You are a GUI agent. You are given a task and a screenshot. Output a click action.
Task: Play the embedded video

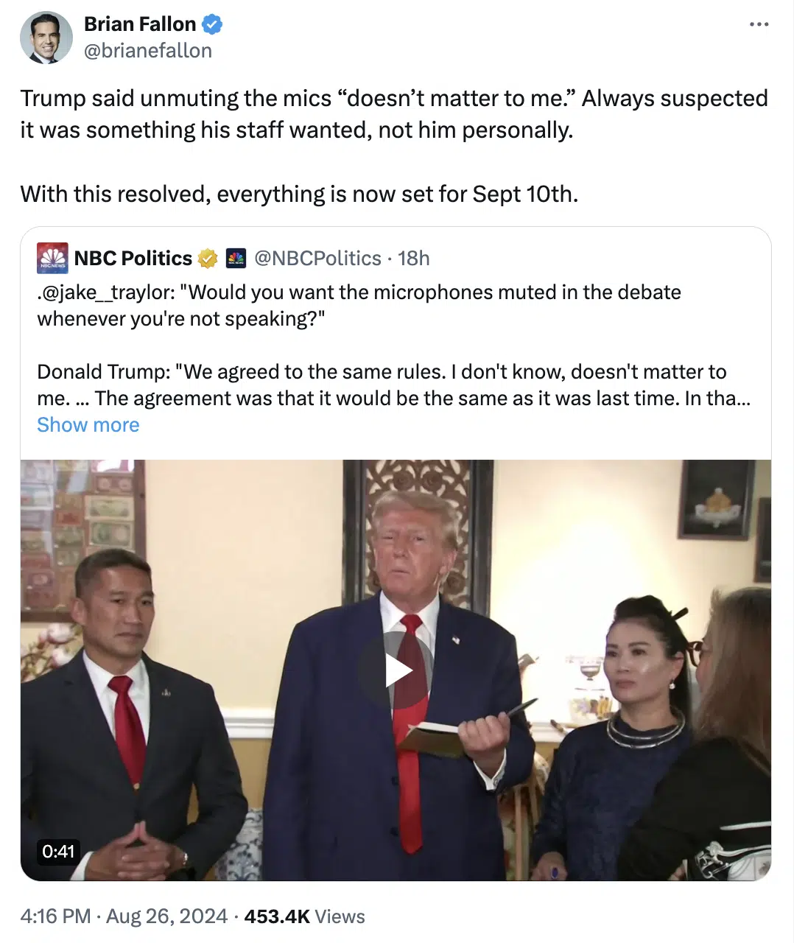coord(396,670)
